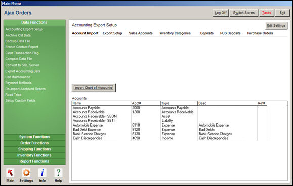This screenshot has width=293, height=186.
Task: Click the Ref# column header
Action: (262, 103)
